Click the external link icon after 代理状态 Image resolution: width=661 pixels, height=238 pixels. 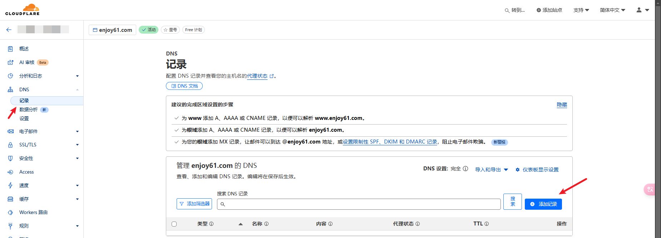(272, 76)
